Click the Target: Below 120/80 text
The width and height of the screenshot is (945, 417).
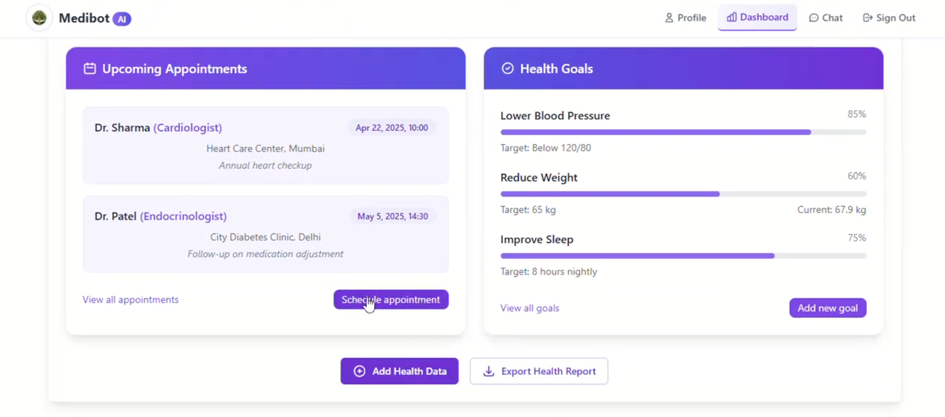[546, 148]
